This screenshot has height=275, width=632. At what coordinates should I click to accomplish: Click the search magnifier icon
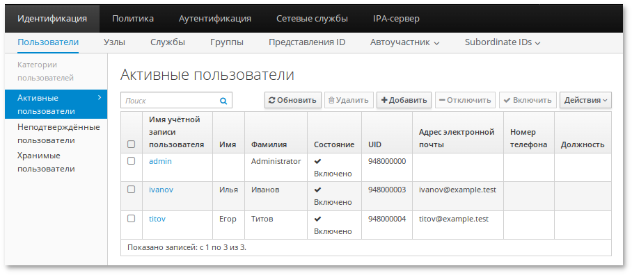click(223, 101)
